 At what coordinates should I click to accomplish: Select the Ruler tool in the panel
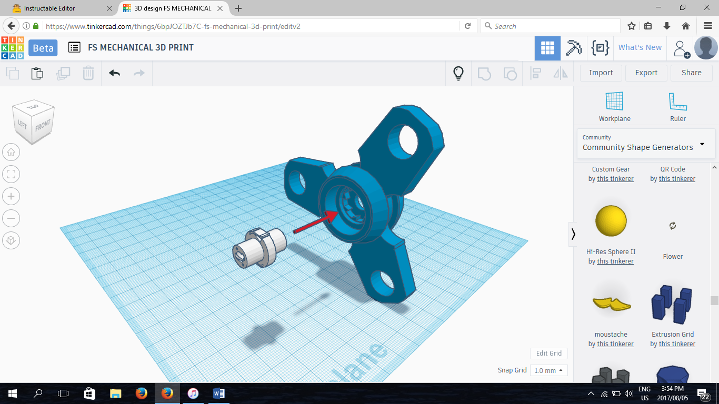click(677, 105)
